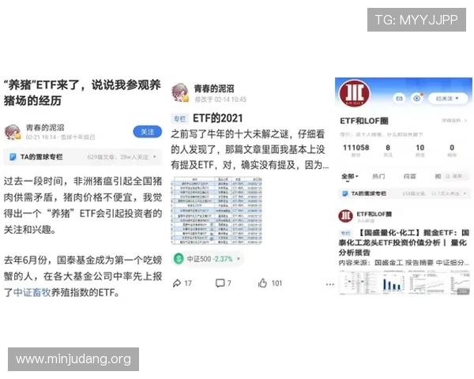View the 8 following count
474x379 pixels.
(388, 151)
